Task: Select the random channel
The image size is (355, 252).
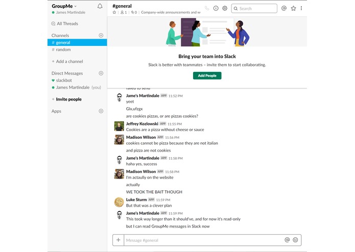Action: click(61, 49)
